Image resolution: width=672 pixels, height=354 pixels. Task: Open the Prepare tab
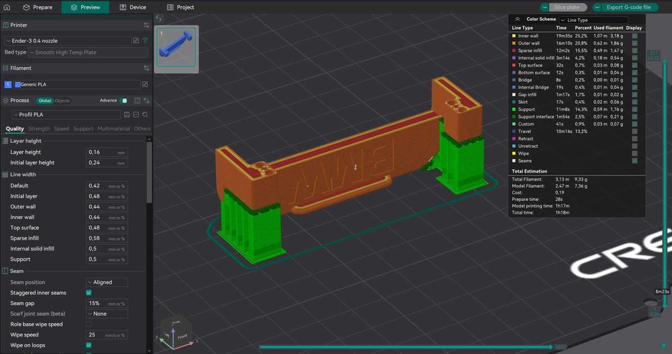tap(38, 7)
